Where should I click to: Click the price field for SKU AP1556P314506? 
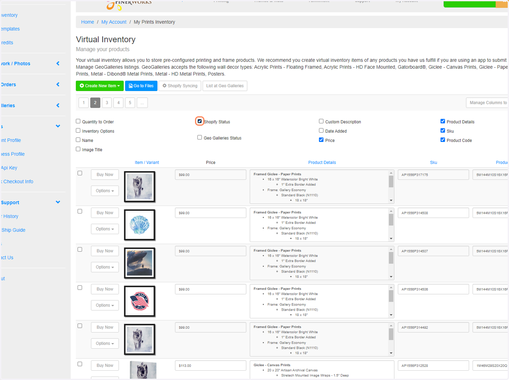pyautogui.click(x=211, y=289)
